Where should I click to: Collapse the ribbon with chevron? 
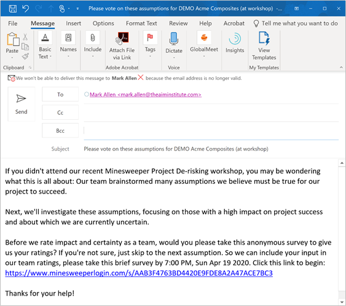tap(341, 68)
